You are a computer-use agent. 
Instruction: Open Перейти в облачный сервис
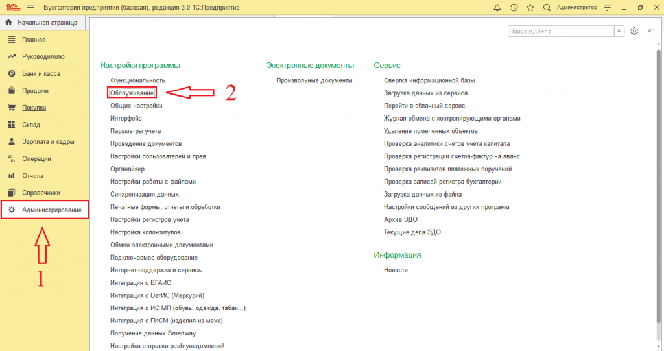click(x=424, y=106)
